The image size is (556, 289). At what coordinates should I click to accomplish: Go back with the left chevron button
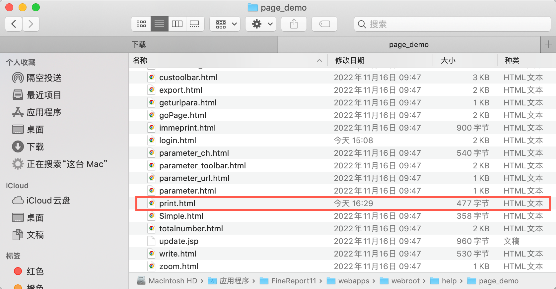click(x=14, y=24)
